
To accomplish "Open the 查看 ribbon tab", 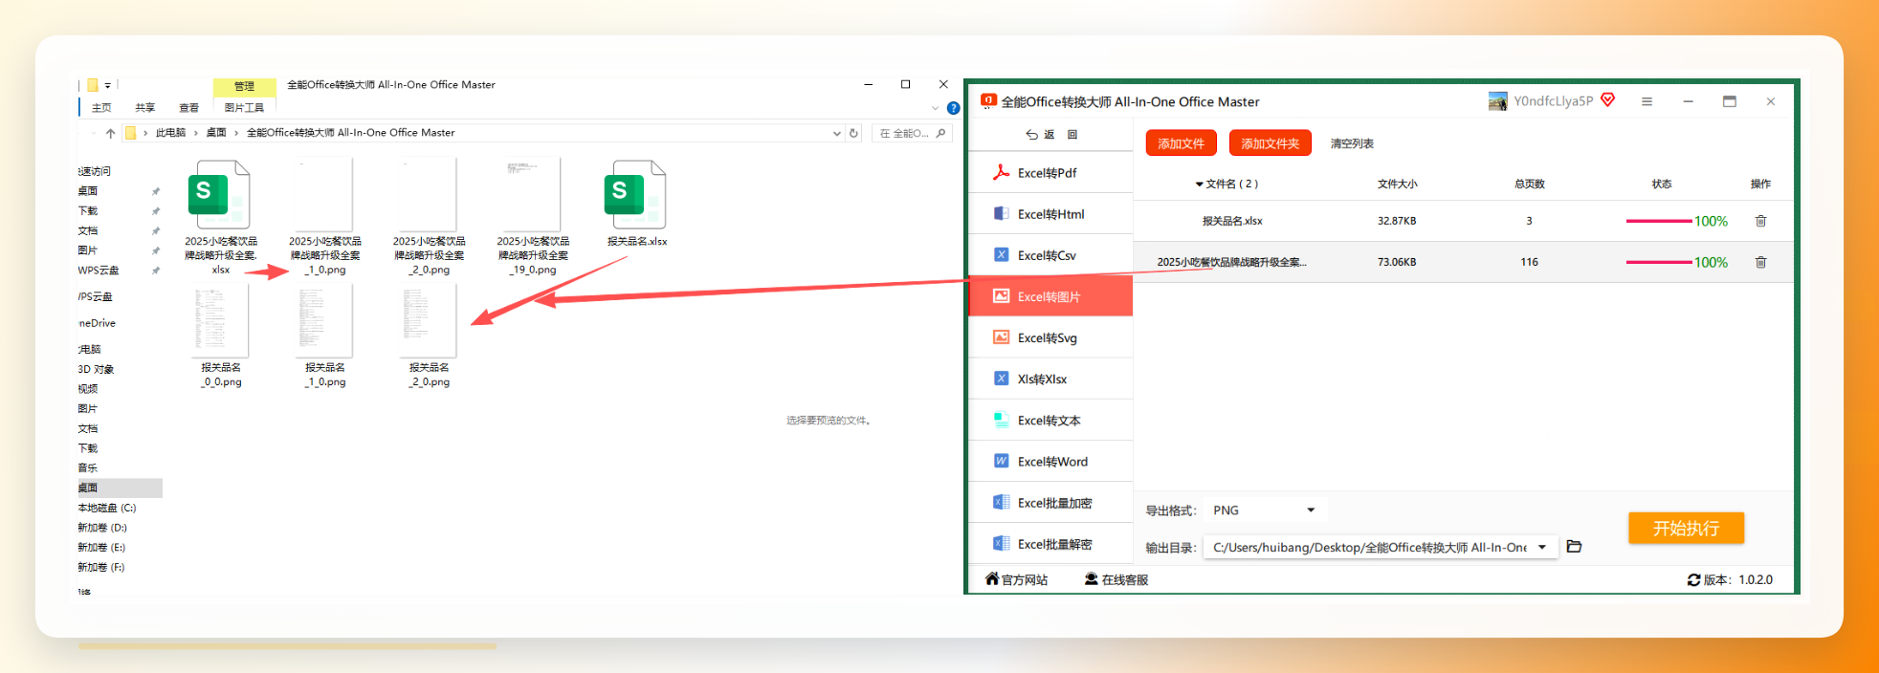I will click(x=189, y=108).
